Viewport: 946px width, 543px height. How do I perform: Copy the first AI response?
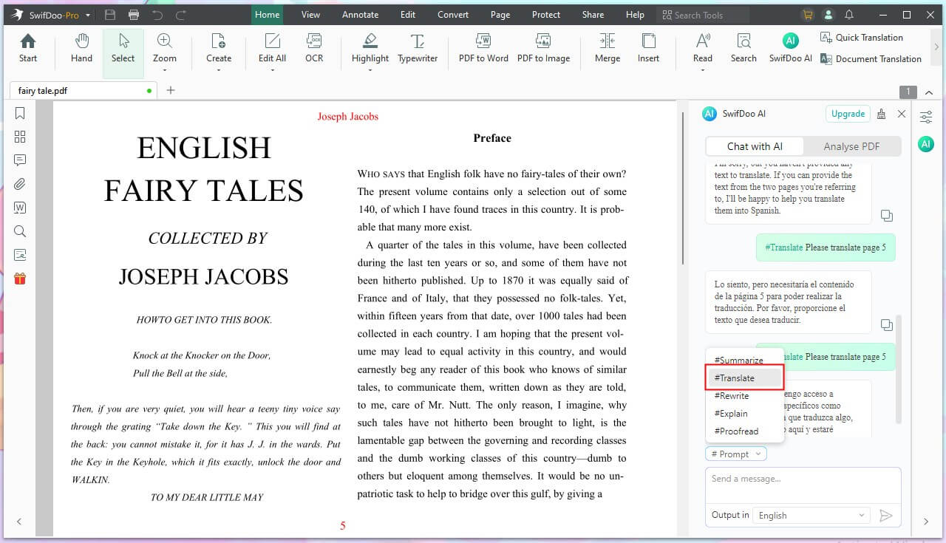pyautogui.click(x=886, y=216)
